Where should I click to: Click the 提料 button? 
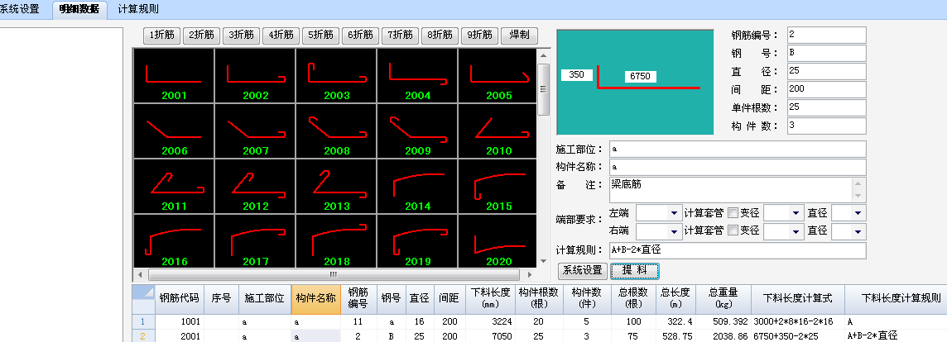[x=634, y=270]
